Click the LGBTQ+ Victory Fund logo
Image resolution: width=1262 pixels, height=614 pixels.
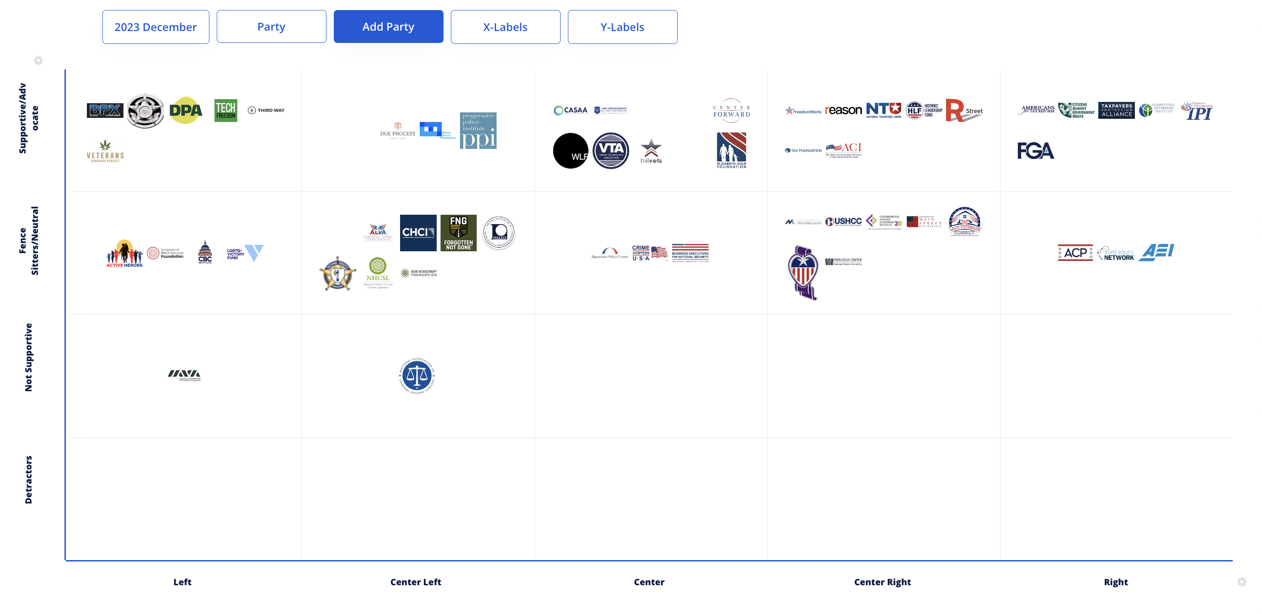[245, 253]
